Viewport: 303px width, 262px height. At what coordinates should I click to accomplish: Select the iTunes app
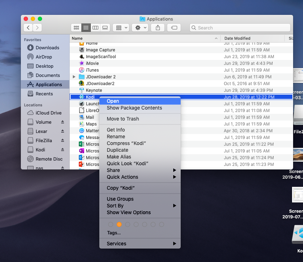(181, 70)
